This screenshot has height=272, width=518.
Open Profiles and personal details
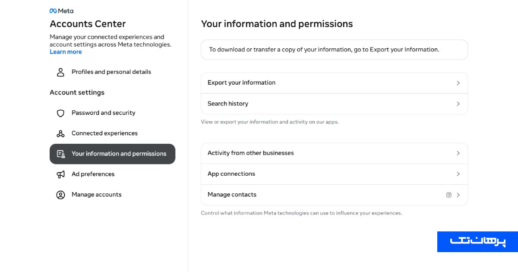click(x=112, y=72)
